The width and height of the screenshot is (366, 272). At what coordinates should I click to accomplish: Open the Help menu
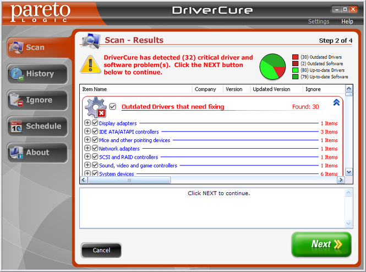pyautogui.click(x=347, y=21)
